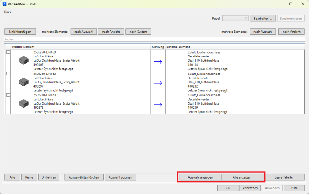Click the 3D element icon for model 490307

(x=24, y=60)
